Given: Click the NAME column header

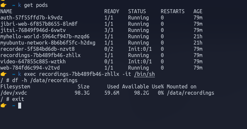Looking at the screenshot, I should [x=6, y=11].
